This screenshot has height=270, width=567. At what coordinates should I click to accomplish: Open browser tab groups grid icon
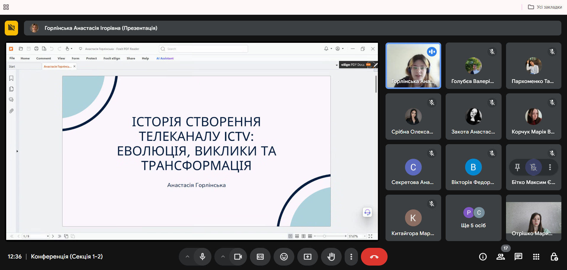tap(6, 7)
